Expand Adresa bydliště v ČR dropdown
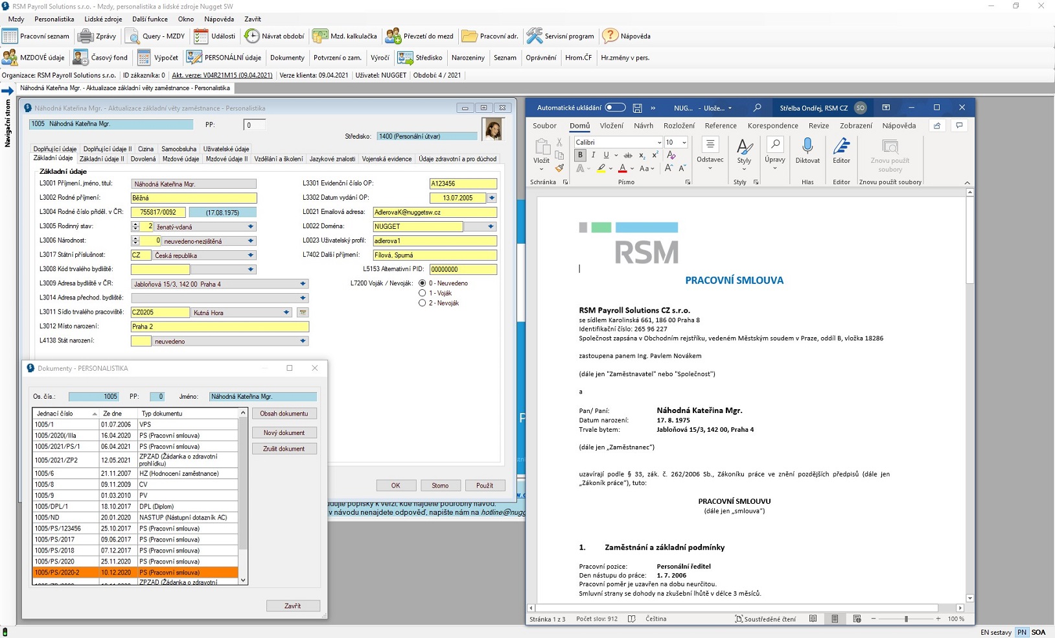 click(x=303, y=284)
